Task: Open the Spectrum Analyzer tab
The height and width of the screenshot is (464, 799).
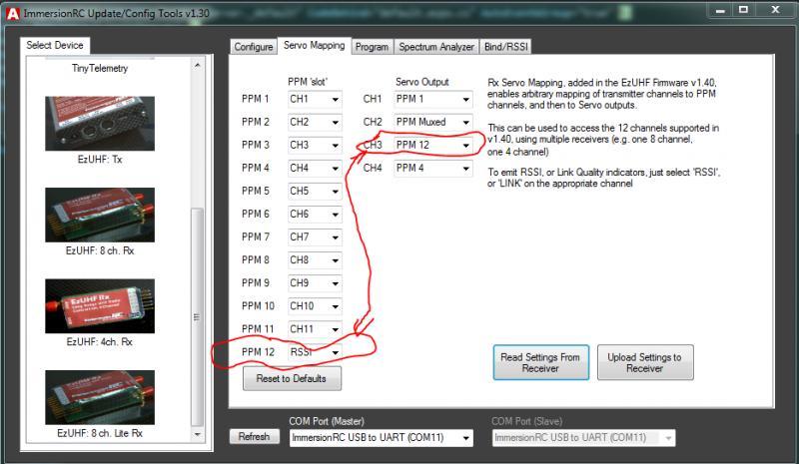Action: point(436,47)
